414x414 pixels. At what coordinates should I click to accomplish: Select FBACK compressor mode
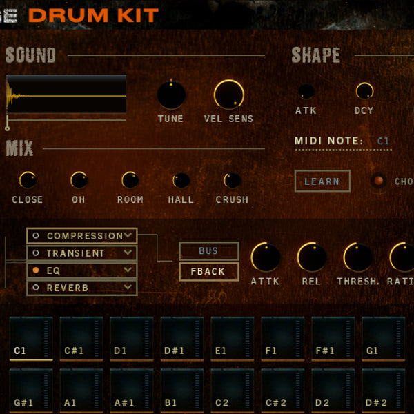tap(209, 271)
